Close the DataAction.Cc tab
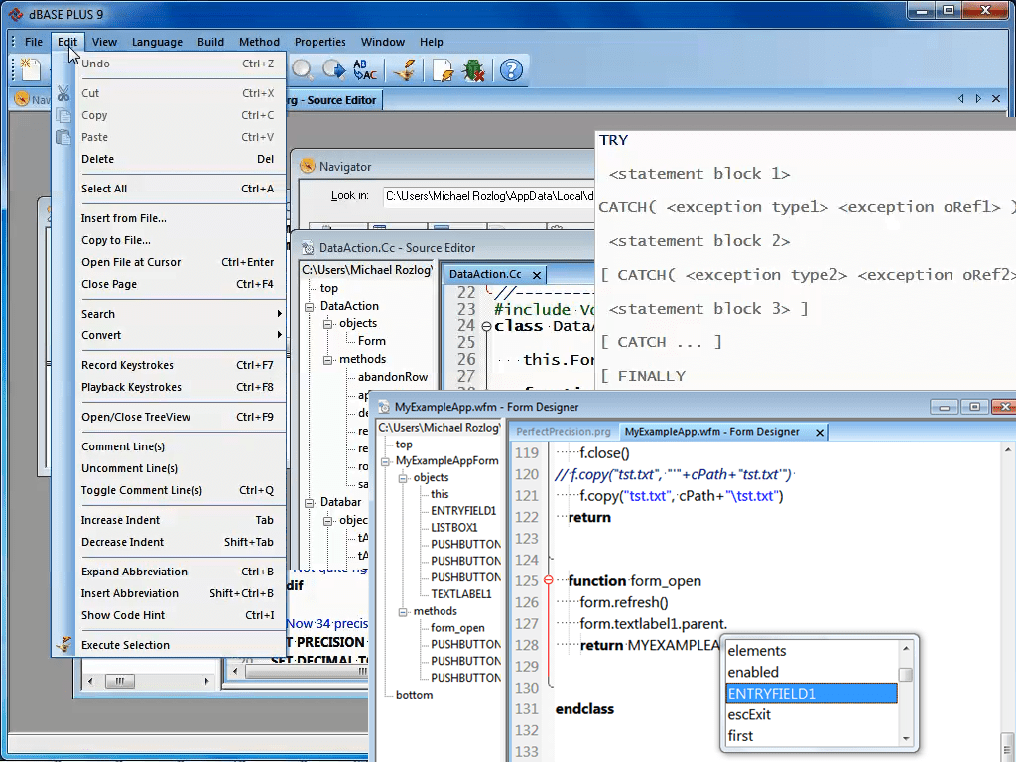 [x=537, y=275]
